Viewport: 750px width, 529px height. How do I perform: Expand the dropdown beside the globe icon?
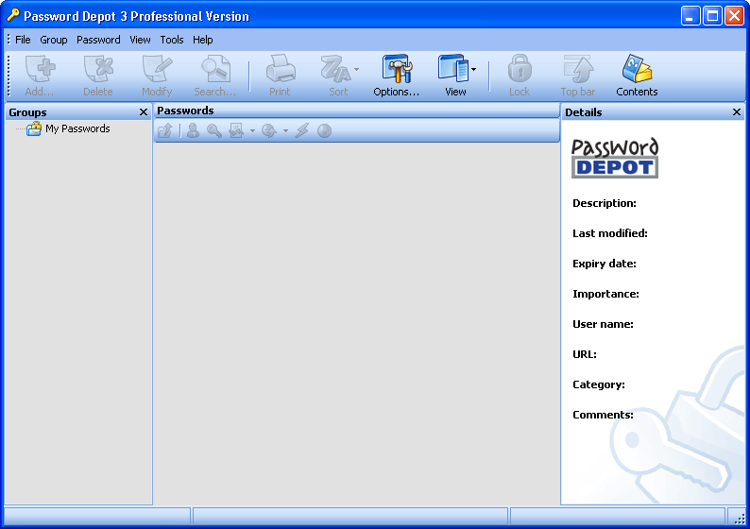pos(285,131)
